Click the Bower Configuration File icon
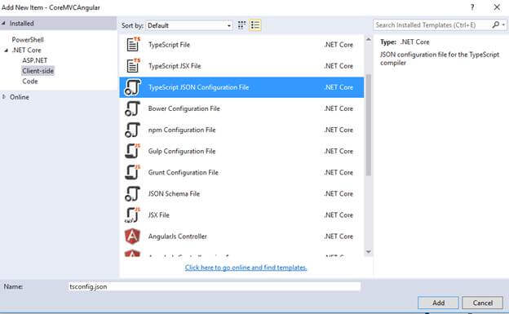This screenshot has height=314, width=509. click(133, 108)
